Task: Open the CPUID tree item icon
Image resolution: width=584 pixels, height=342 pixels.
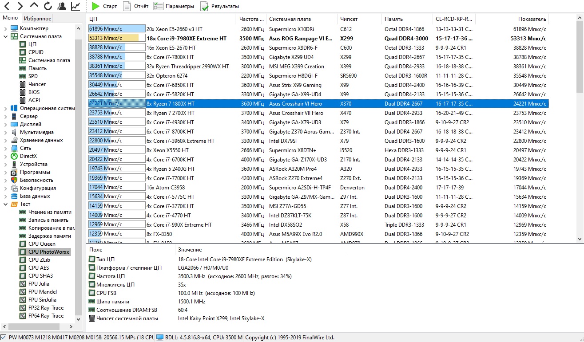Action: pyautogui.click(x=23, y=52)
